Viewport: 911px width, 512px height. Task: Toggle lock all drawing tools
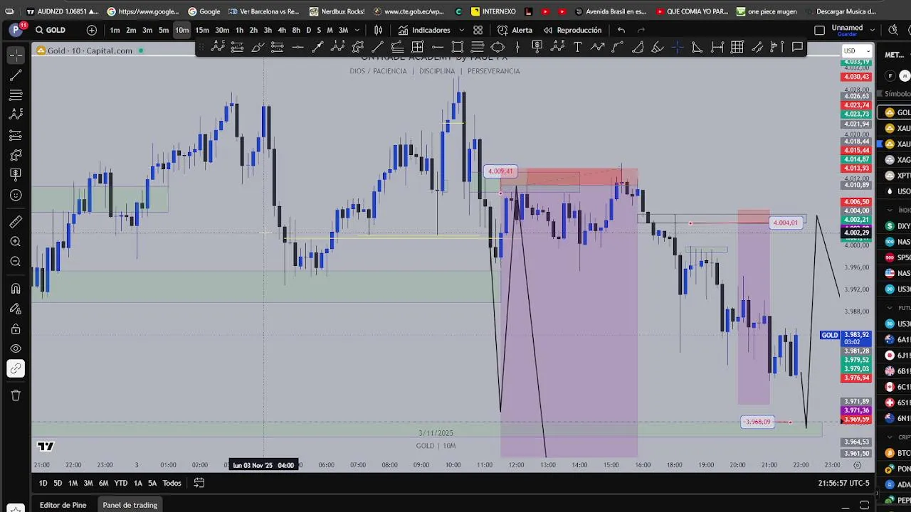[16, 329]
